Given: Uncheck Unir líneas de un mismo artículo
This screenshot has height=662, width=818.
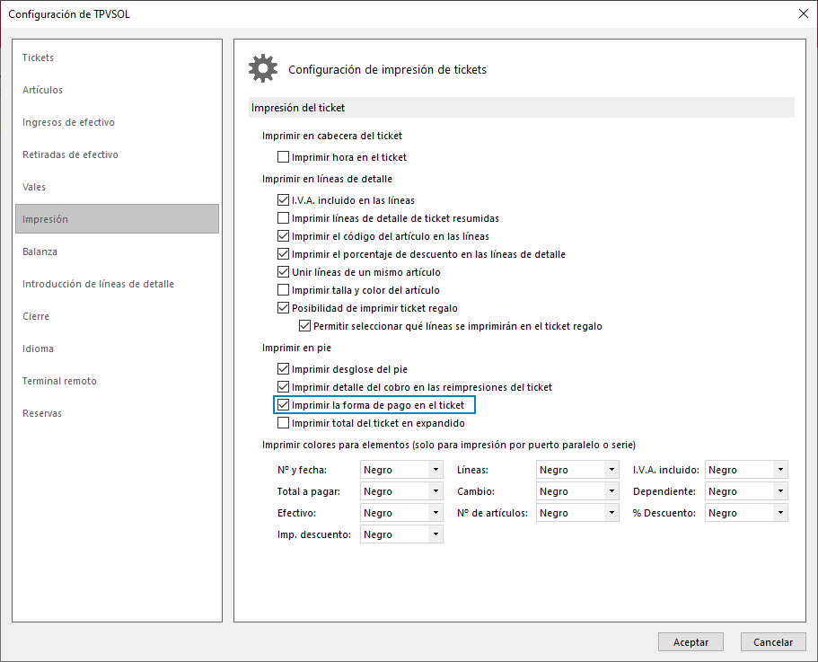Looking at the screenshot, I should [x=283, y=272].
